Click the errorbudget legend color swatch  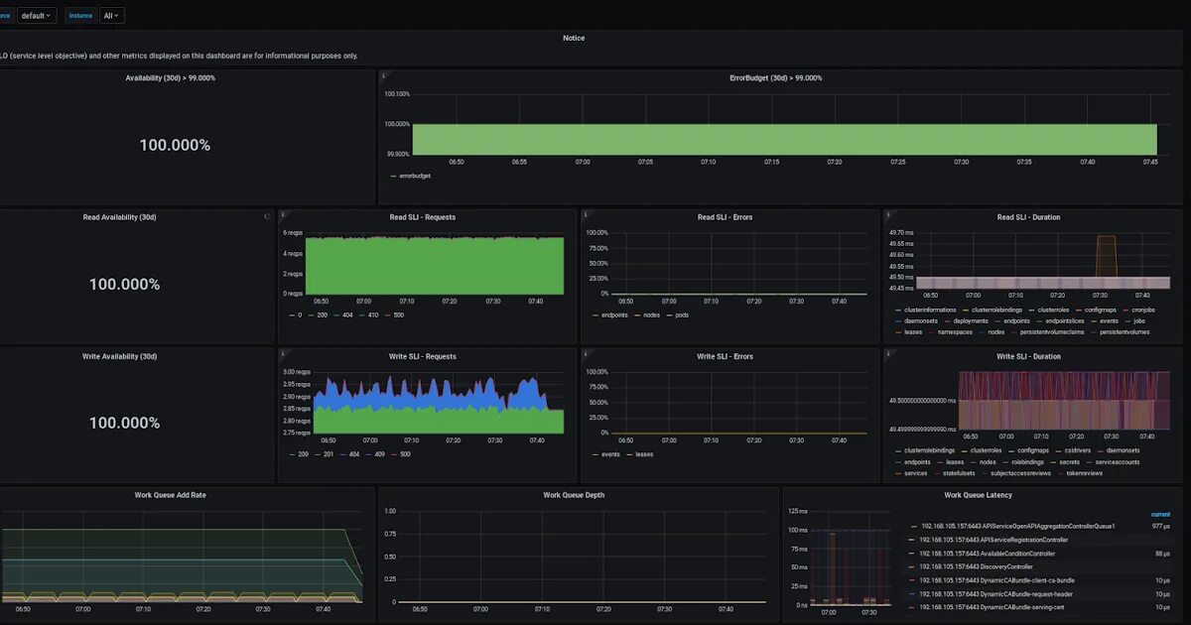[x=392, y=176]
